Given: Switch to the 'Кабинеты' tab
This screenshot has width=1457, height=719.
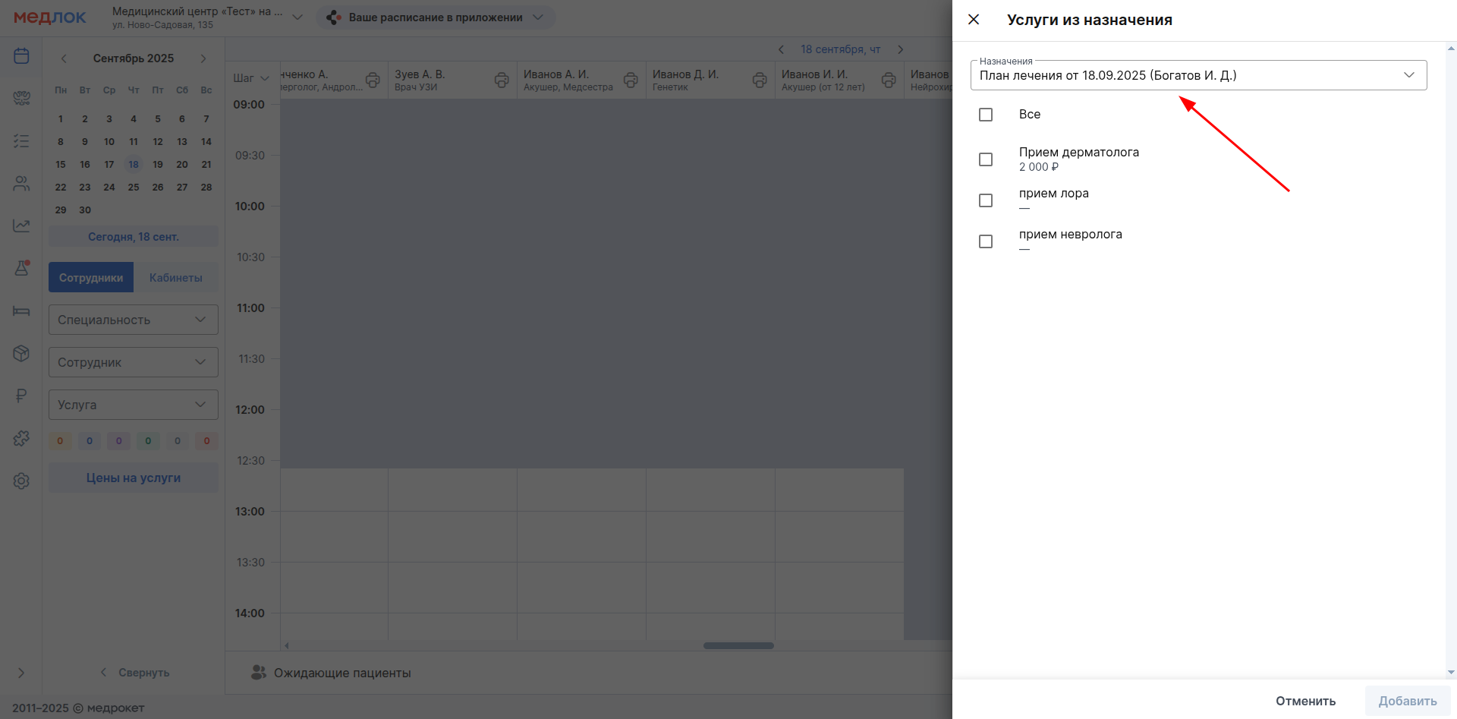Looking at the screenshot, I should click(x=176, y=278).
